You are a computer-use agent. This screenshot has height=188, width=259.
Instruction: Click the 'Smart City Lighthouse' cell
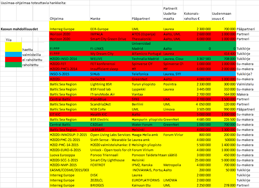tap(110, 160)
